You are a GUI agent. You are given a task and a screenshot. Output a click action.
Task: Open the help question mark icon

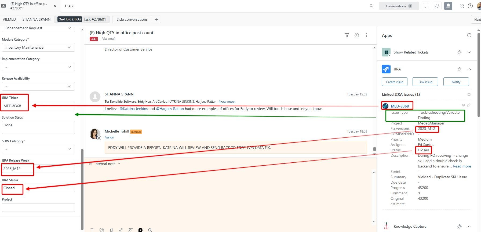click(470, 6)
